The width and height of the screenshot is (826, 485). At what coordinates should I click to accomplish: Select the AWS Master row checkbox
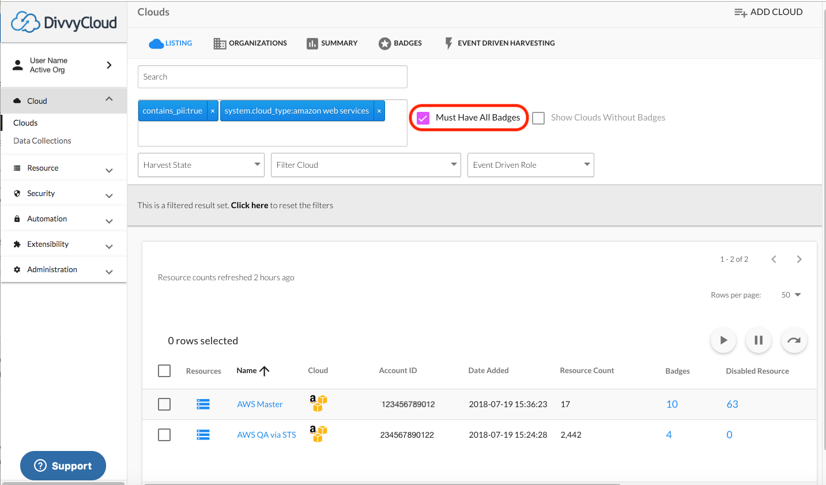pyautogui.click(x=164, y=404)
